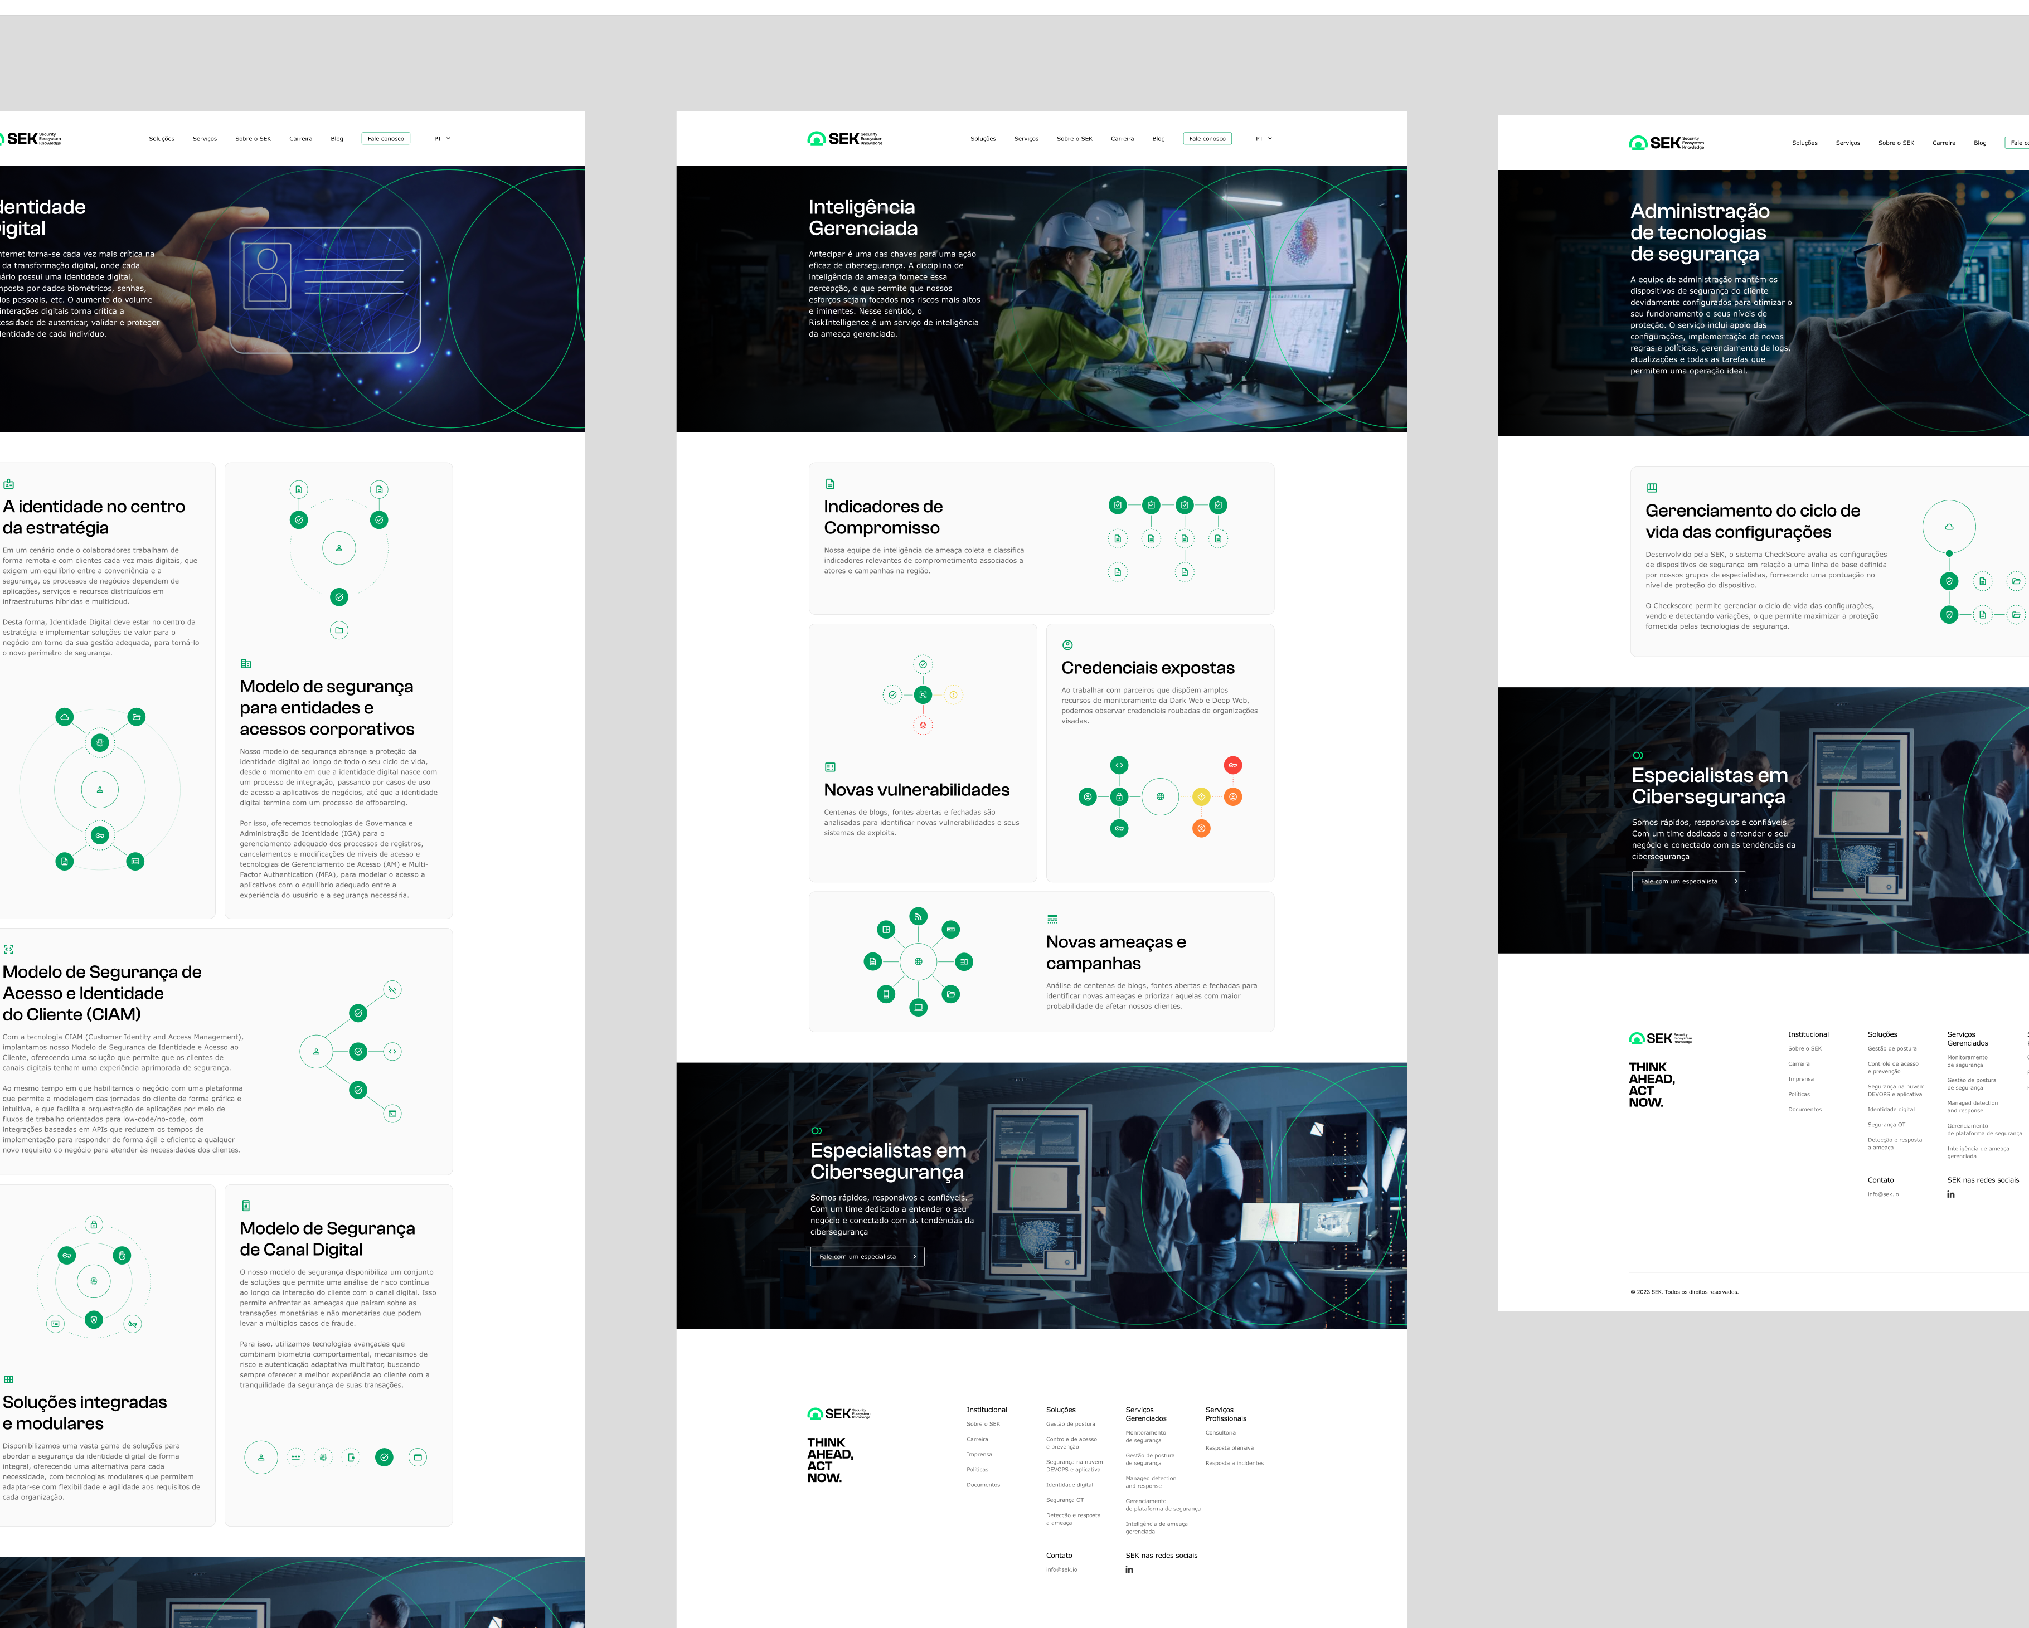Image resolution: width=2029 pixels, height=1628 pixels.
Task: Click the icon above Gerenciamento do ciclo de vida
Action: click(1652, 488)
